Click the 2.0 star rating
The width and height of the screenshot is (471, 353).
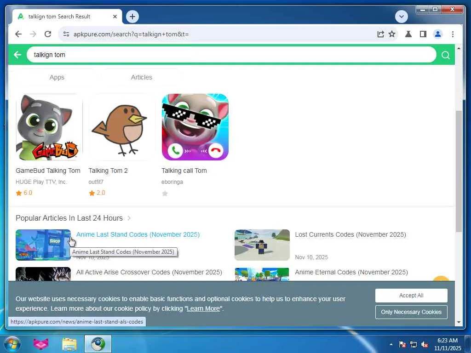[x=97, y=193]
